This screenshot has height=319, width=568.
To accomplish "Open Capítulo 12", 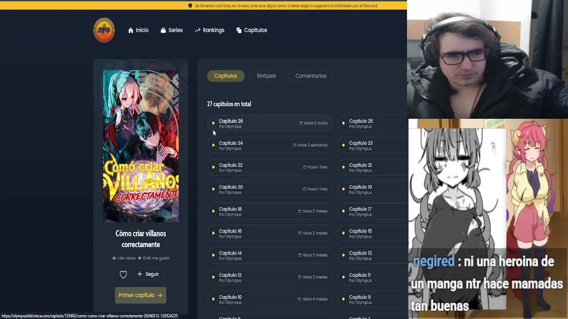I will (269, 277).
